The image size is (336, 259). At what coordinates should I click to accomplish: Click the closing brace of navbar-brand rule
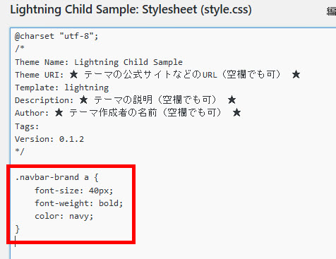tap(17, 229)
